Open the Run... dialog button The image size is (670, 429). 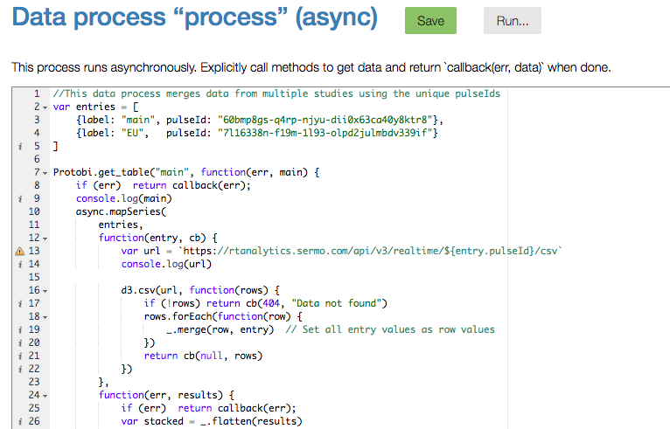(513, 20)
